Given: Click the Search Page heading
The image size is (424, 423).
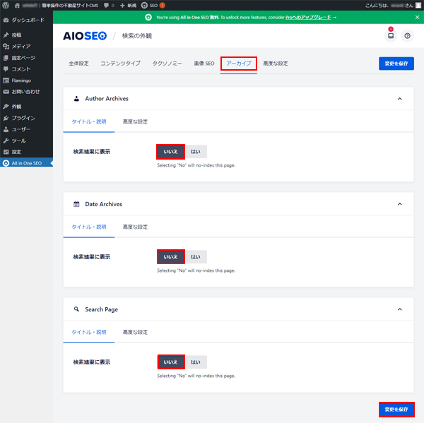Looking at the screenshot, I should pyautogui.click(x=101, y=309).
